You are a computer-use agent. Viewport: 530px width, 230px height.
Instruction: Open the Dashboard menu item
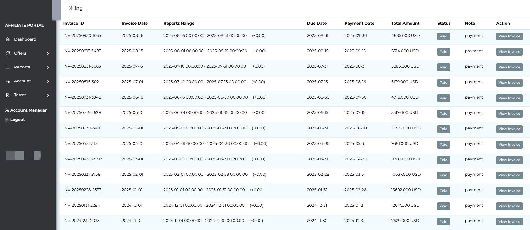pyautogui.click(x=25, y=39)
